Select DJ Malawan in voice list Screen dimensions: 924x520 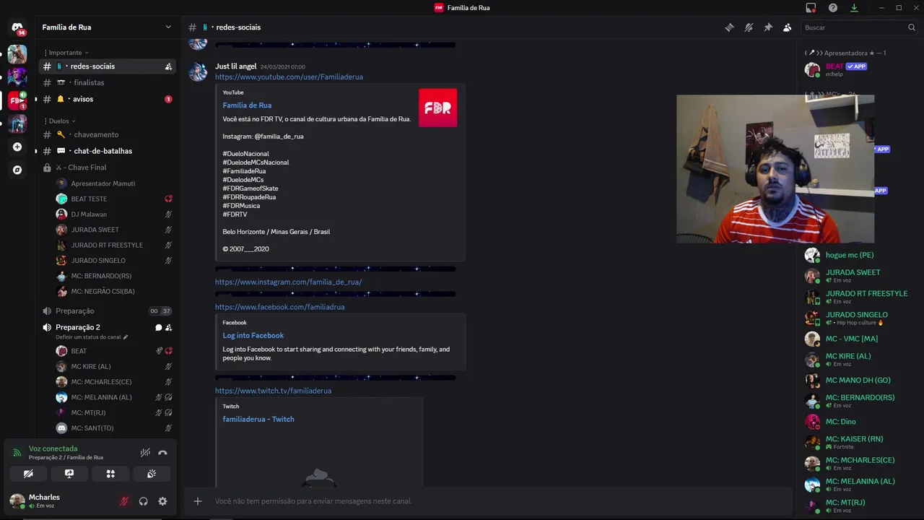tap(114, 214)
